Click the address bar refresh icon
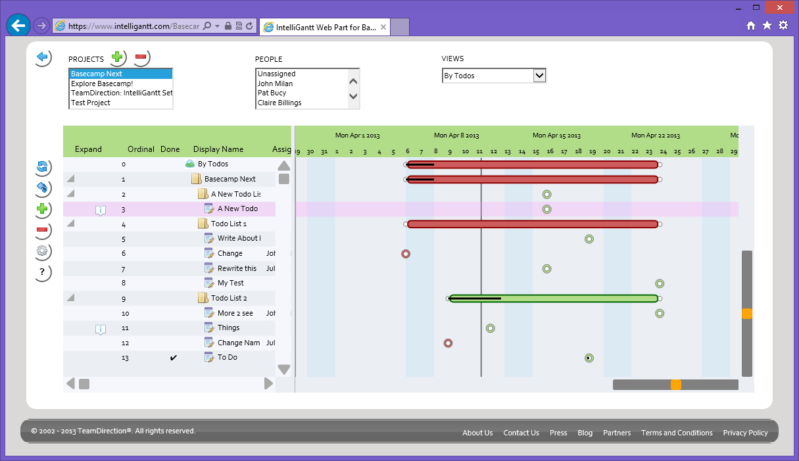Screen dimensions: 799x461 250,26
